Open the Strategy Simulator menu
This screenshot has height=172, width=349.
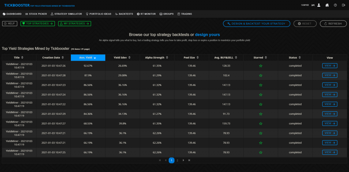pyautogui.click(x=66, y=14)
